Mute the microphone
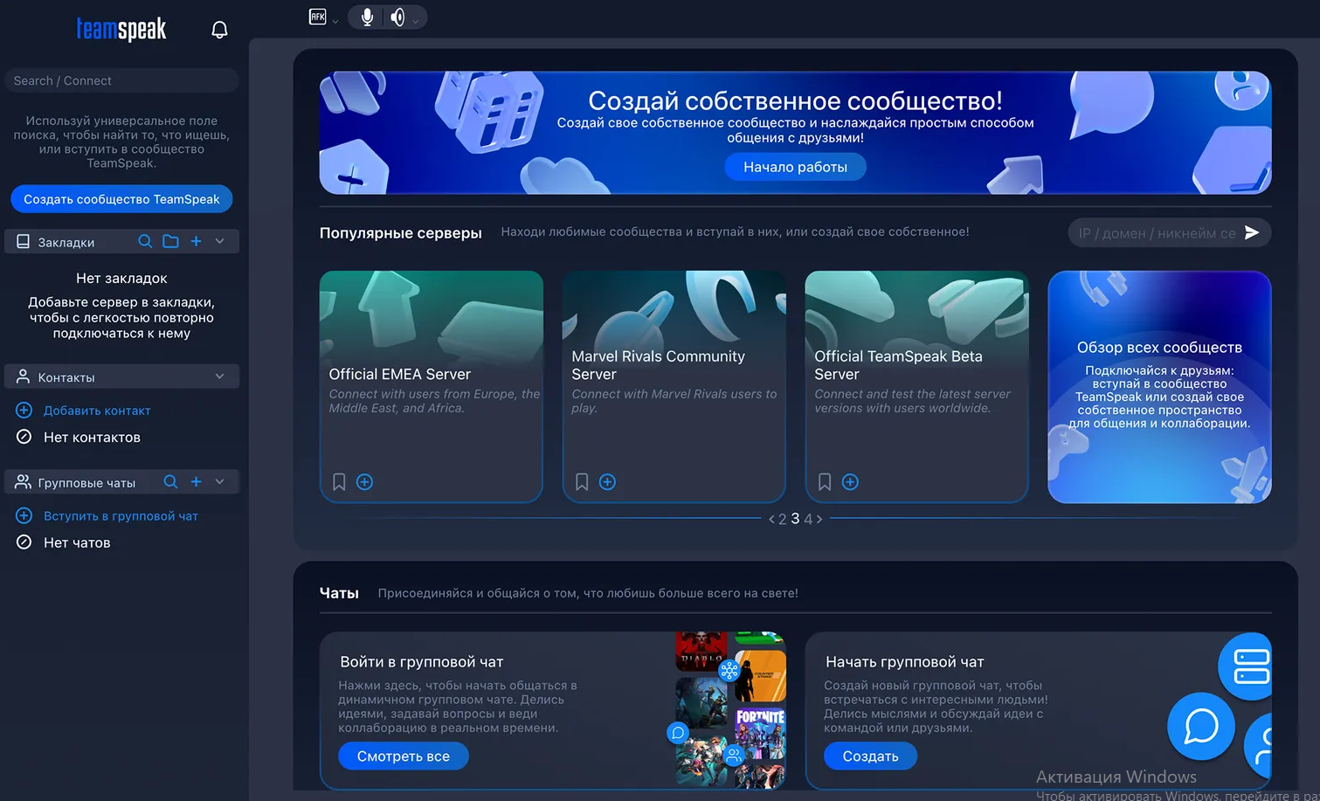This screenshot has width=1320, height=801. (368, 17)
